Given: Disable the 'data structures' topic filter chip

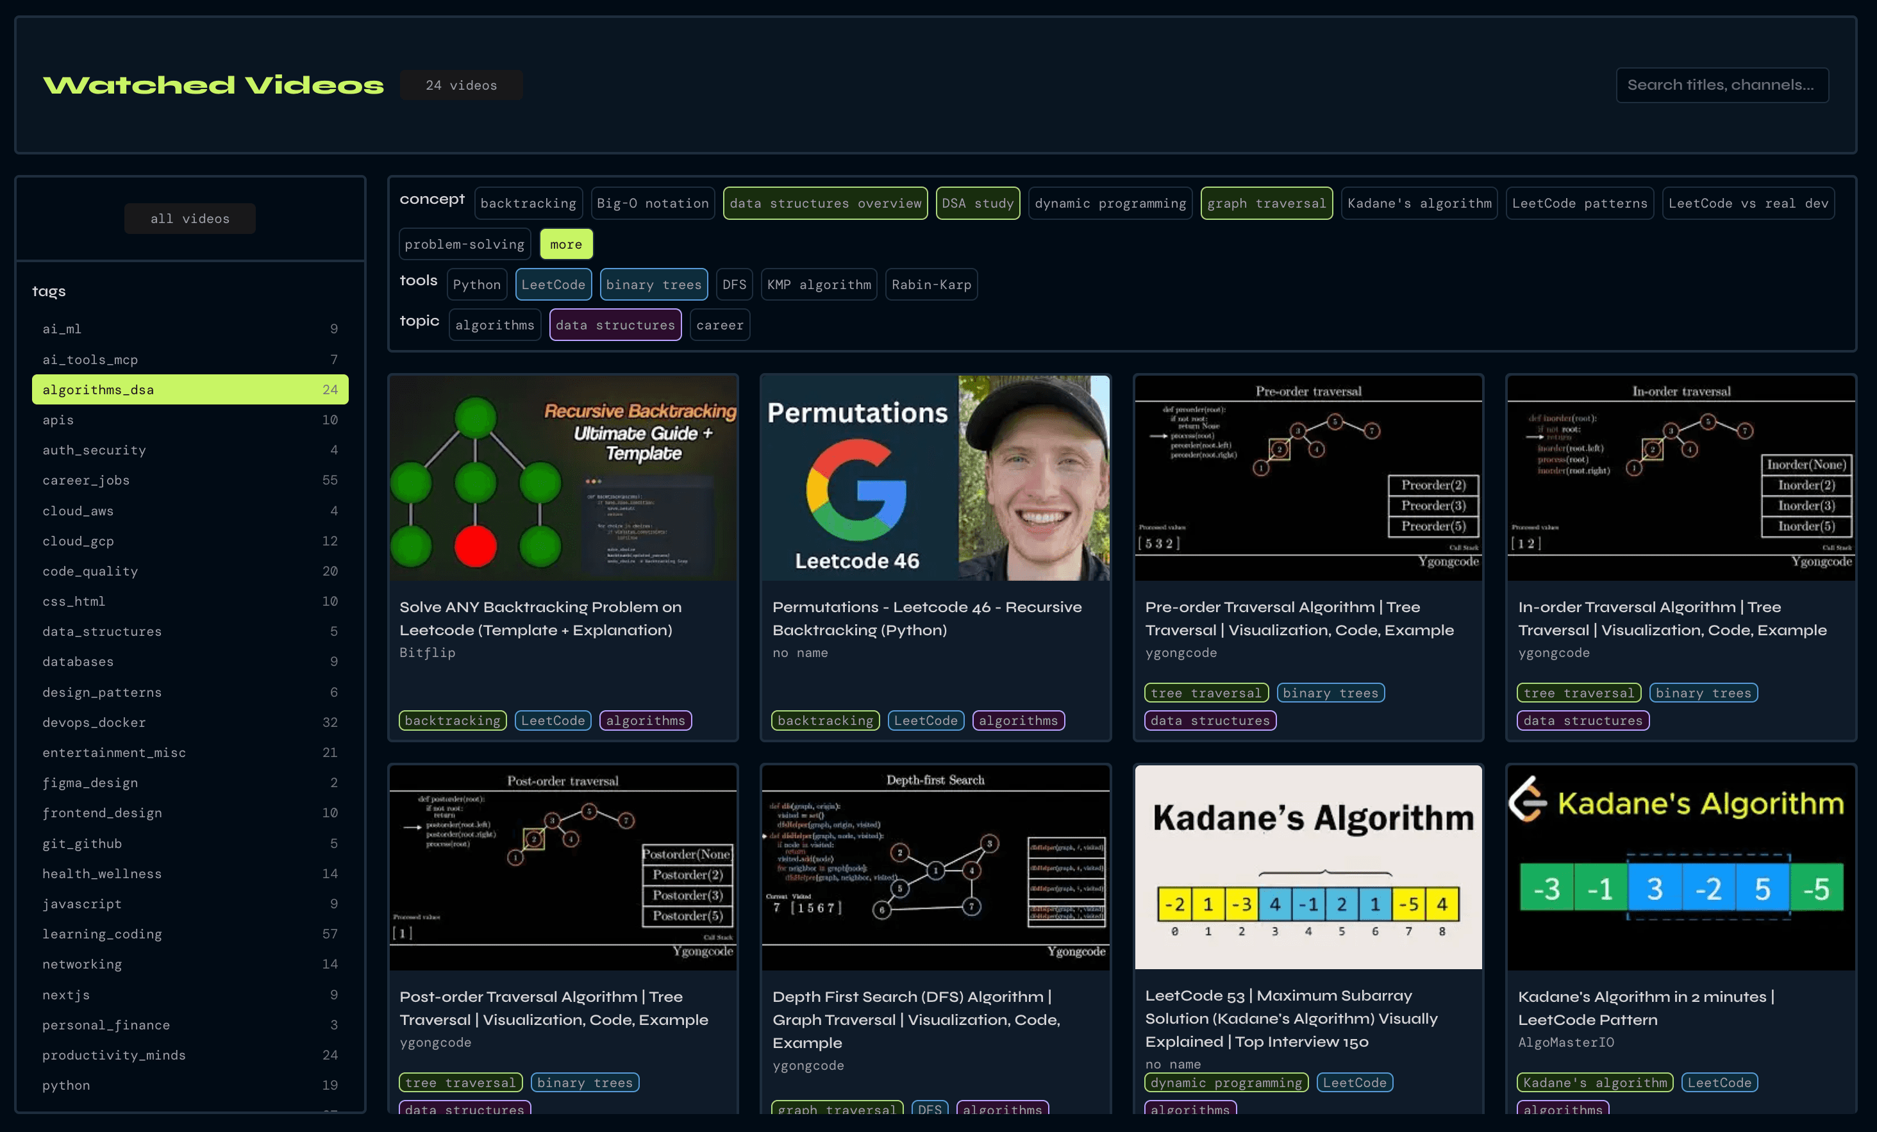Looking at the screenshot, I should pos(615,324).
